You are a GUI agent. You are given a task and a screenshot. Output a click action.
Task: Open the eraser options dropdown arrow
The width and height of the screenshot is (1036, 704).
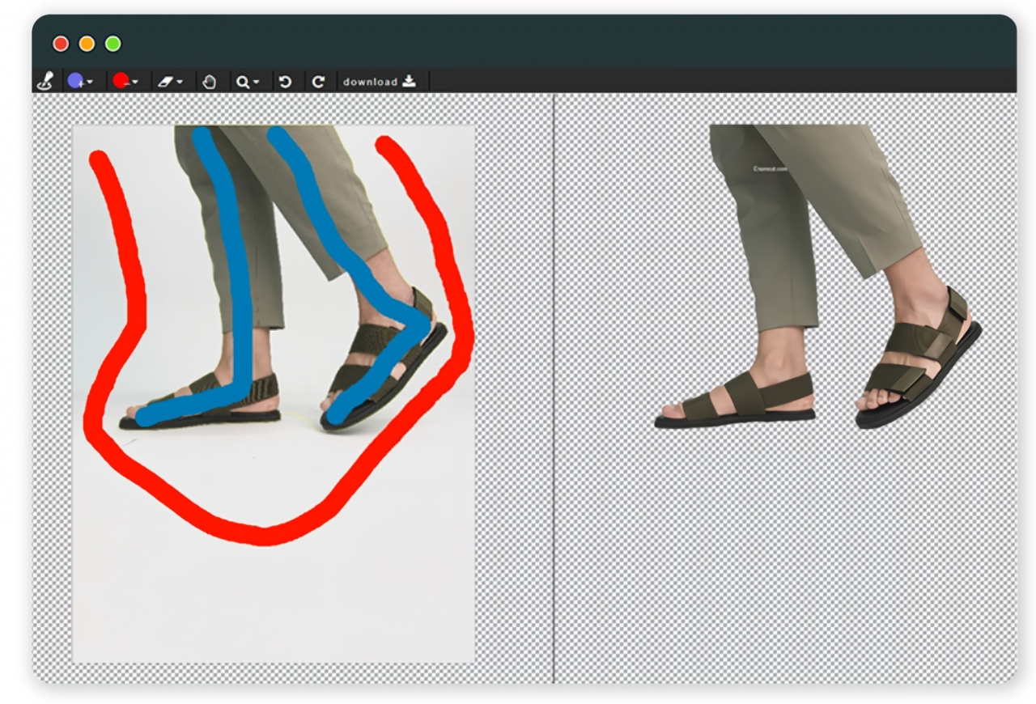[x=179, y=82]
